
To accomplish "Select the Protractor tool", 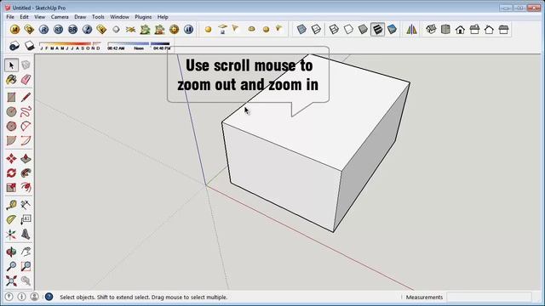I will pyautogui.click(x=11, y=219).
